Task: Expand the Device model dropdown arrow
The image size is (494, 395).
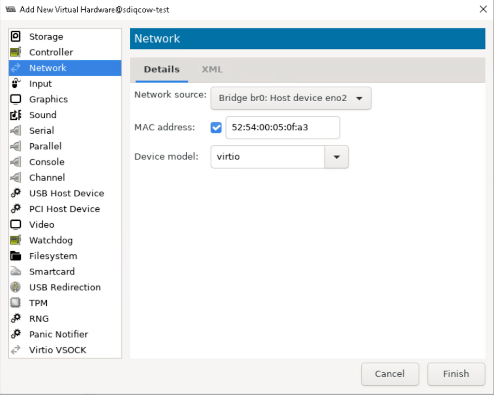Action: 337,157
